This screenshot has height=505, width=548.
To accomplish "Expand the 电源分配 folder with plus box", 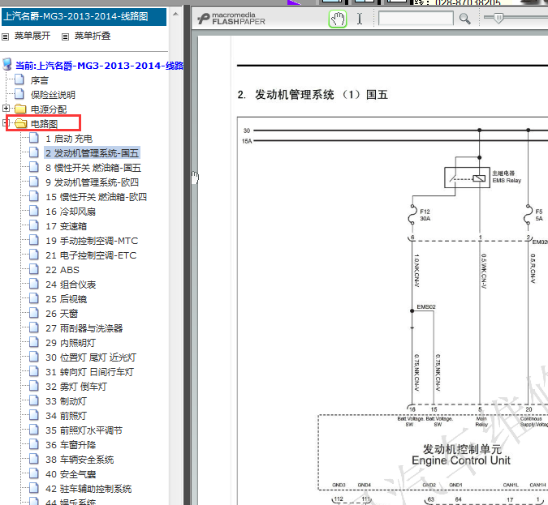I will (6, 109).
